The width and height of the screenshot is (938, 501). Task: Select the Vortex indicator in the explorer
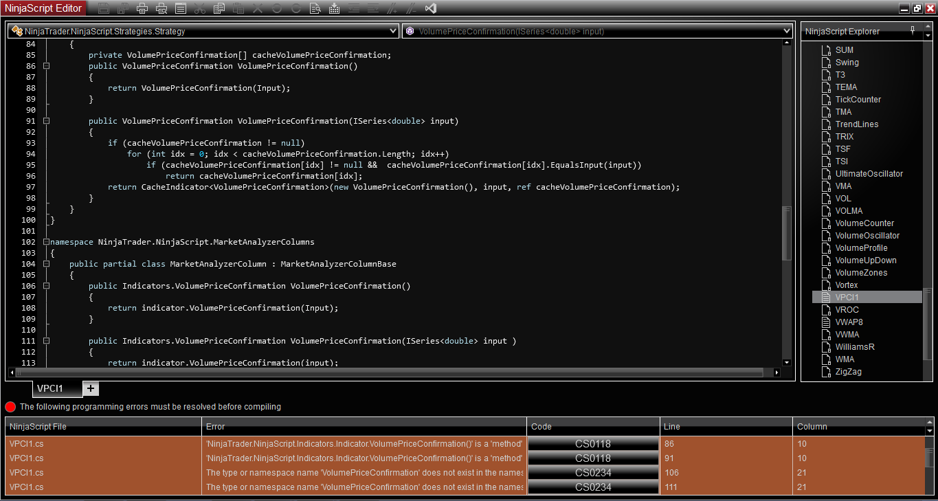[847, 285]
